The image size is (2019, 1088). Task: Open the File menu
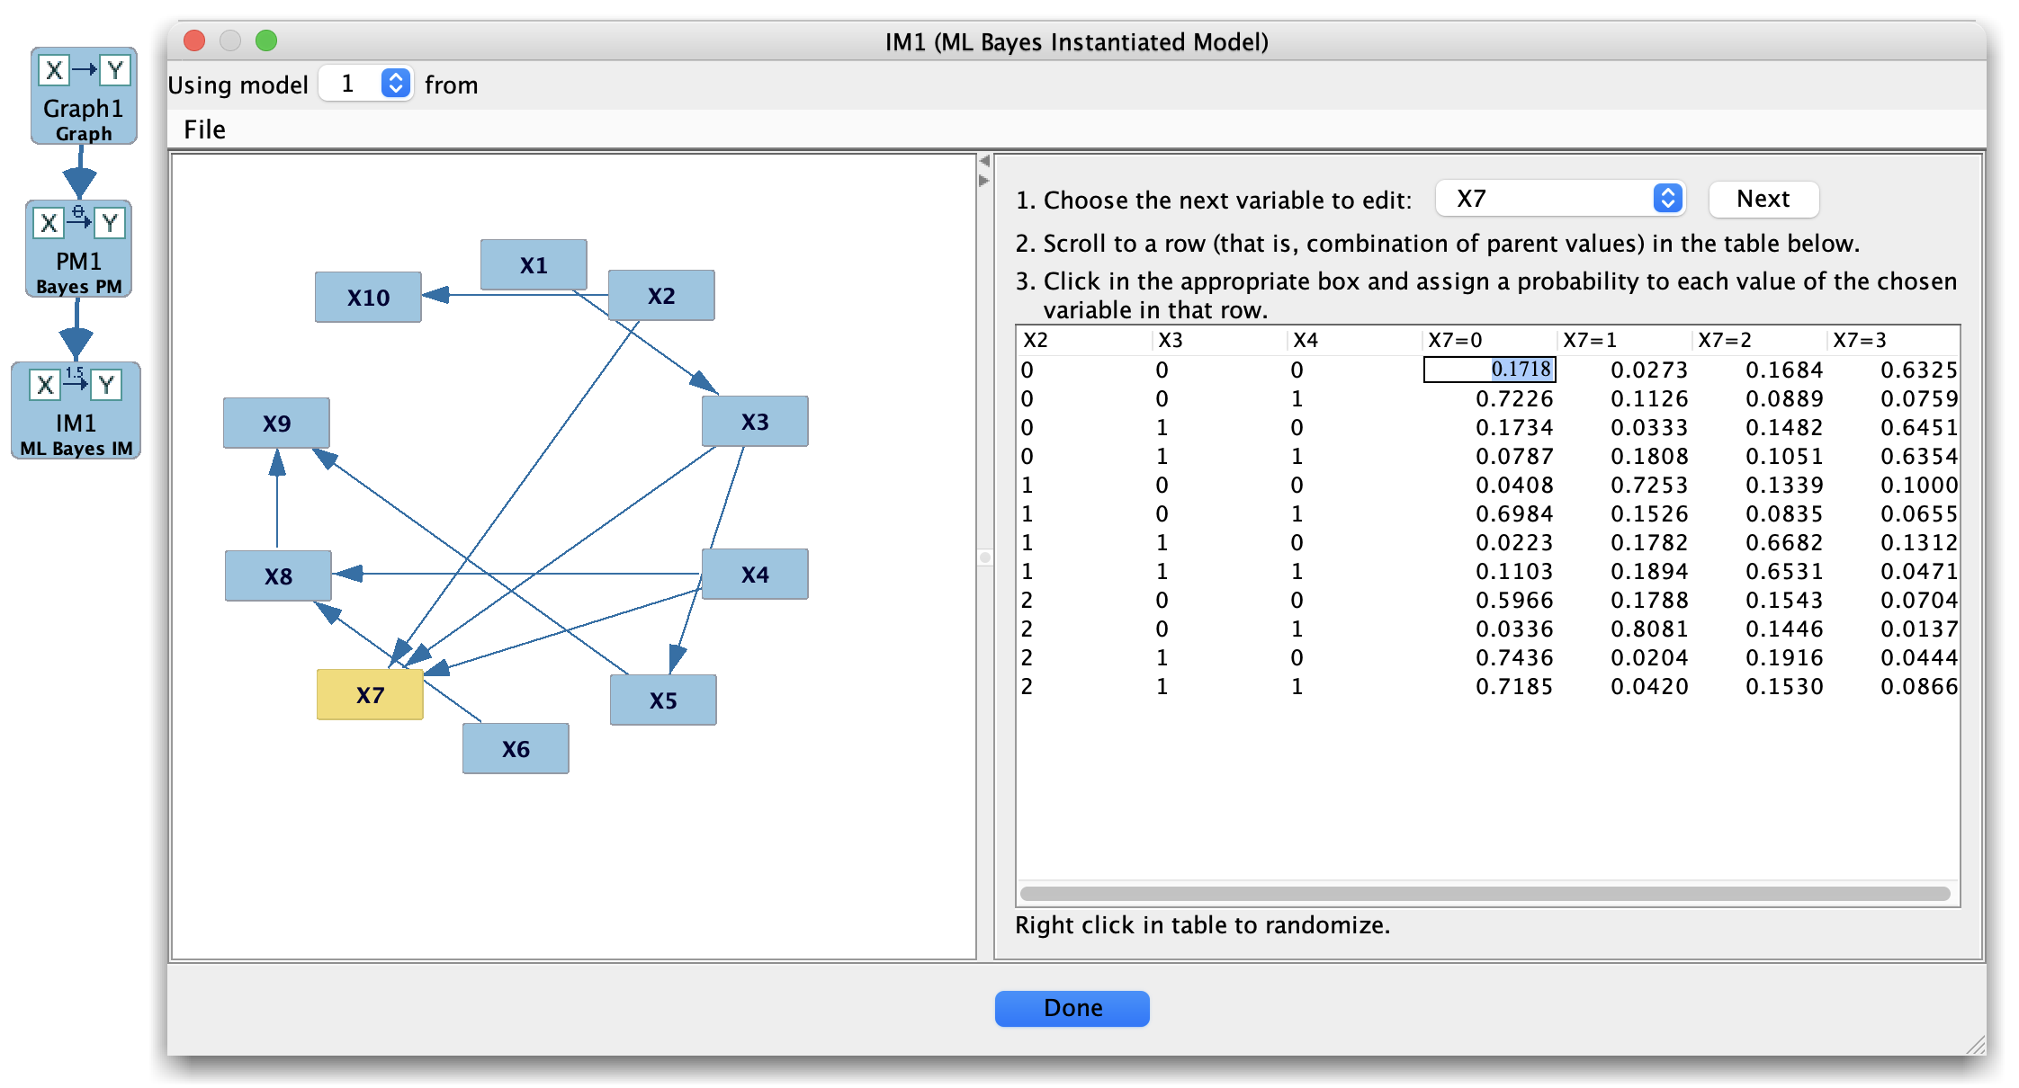click(204, 129)
